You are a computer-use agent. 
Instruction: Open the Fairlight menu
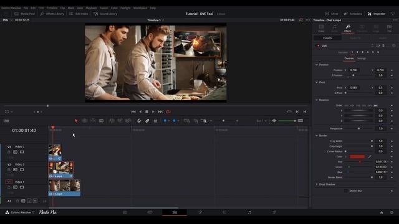[x=125, y=8]
